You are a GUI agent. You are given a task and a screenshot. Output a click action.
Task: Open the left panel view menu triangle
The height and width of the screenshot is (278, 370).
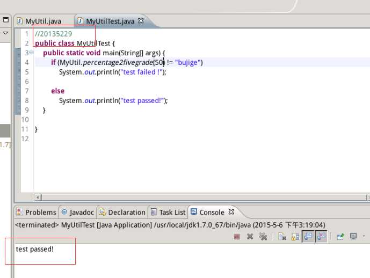pos(5,33)
